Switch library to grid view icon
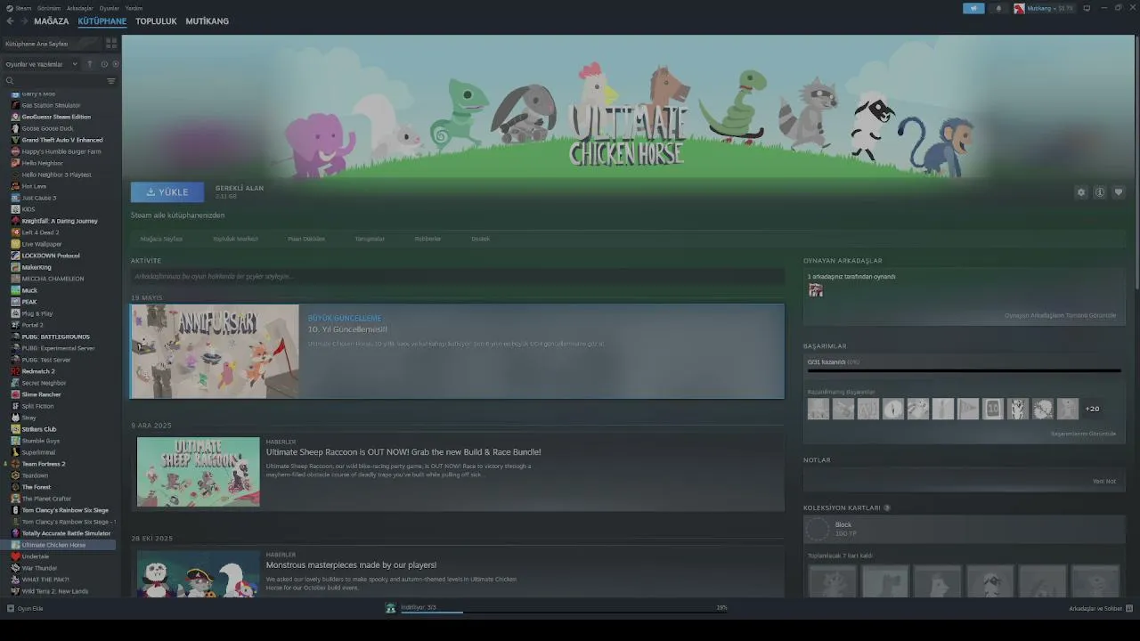This screenshot has width=1140, height=641. [x=111, y=43]
